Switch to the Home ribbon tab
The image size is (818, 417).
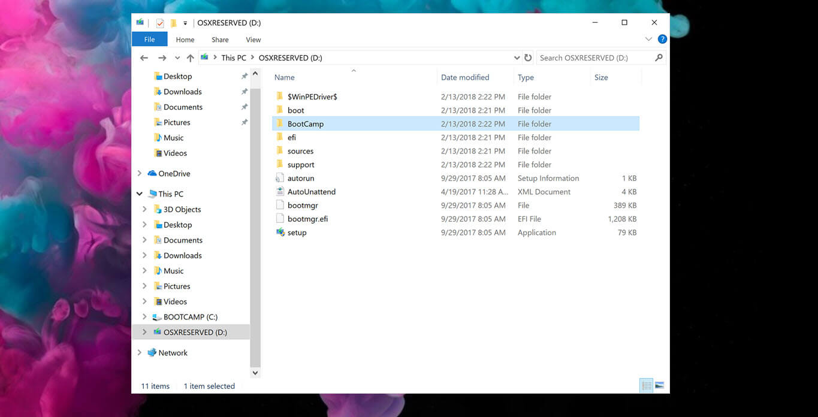(x=185, y=40)
